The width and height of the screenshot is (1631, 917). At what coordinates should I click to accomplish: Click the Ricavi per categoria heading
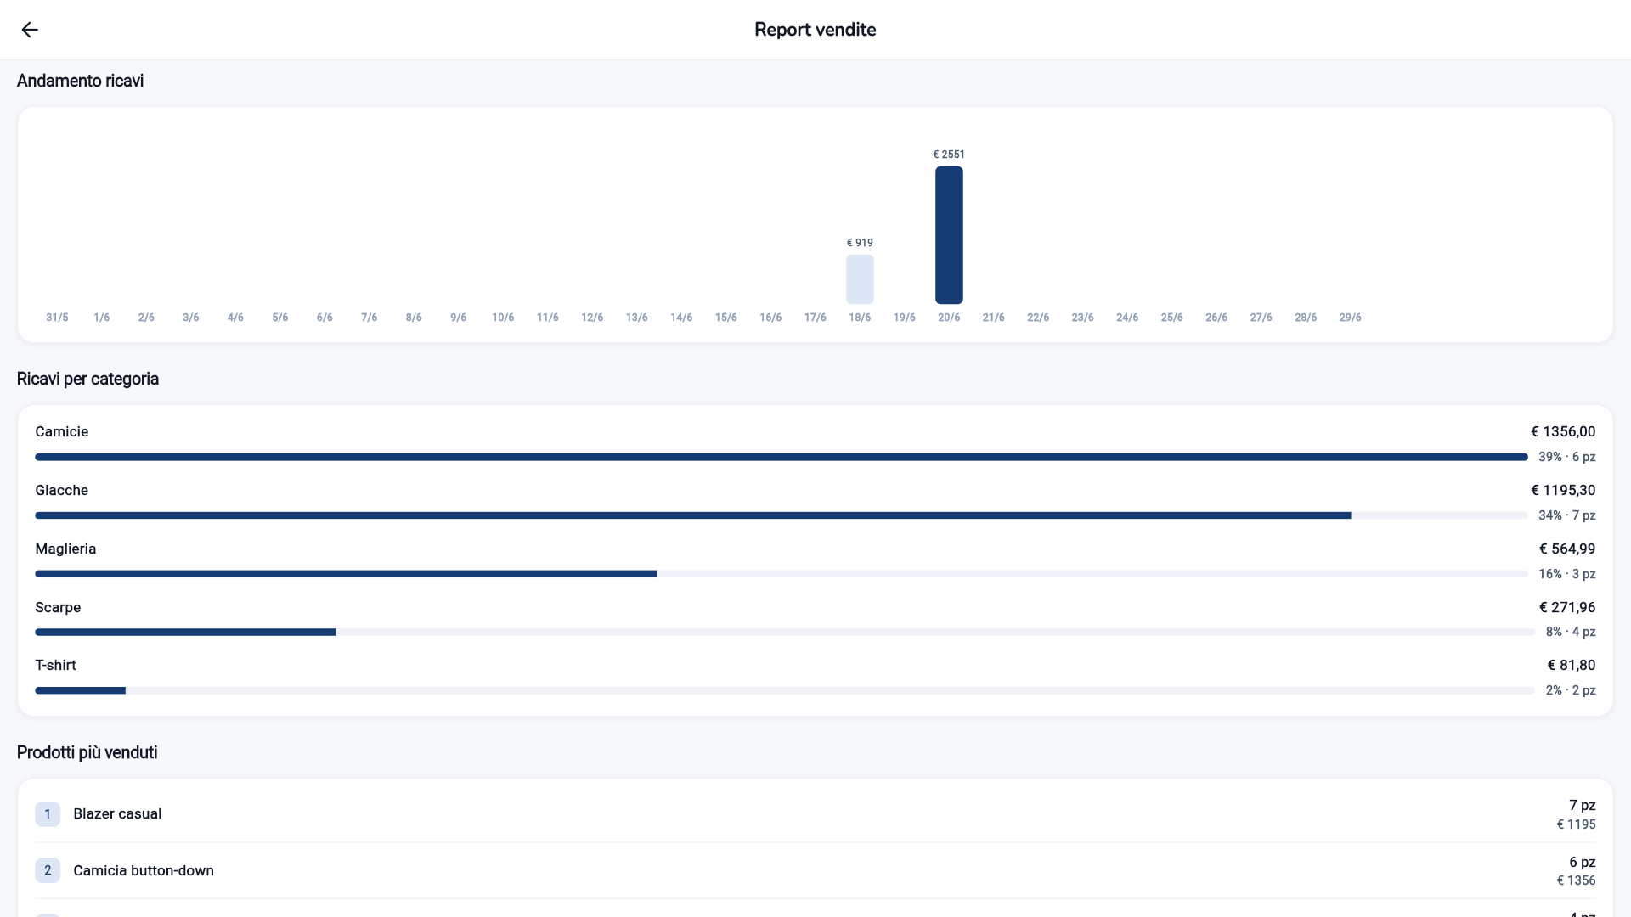tap(87, 379)
